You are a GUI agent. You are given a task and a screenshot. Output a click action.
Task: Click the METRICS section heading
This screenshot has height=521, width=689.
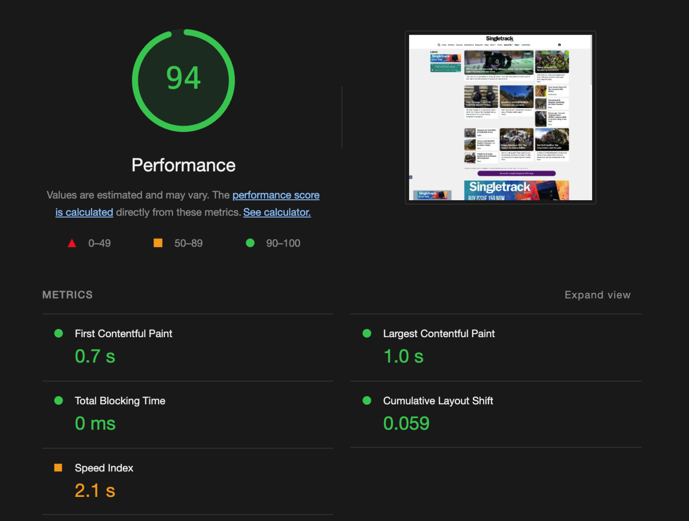point(68,295)
